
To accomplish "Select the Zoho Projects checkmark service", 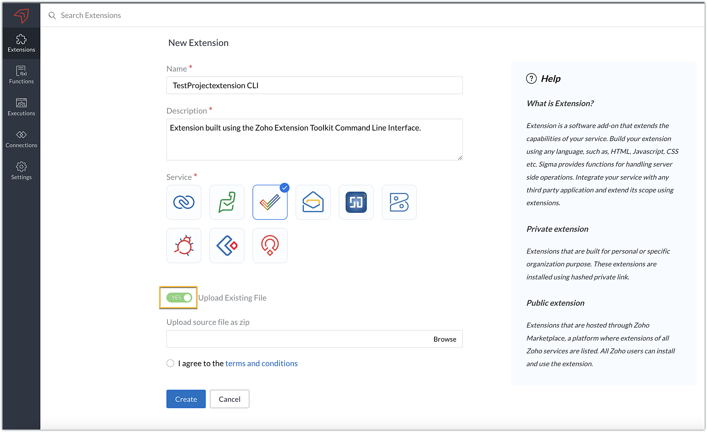I will (x=270, y=202).
